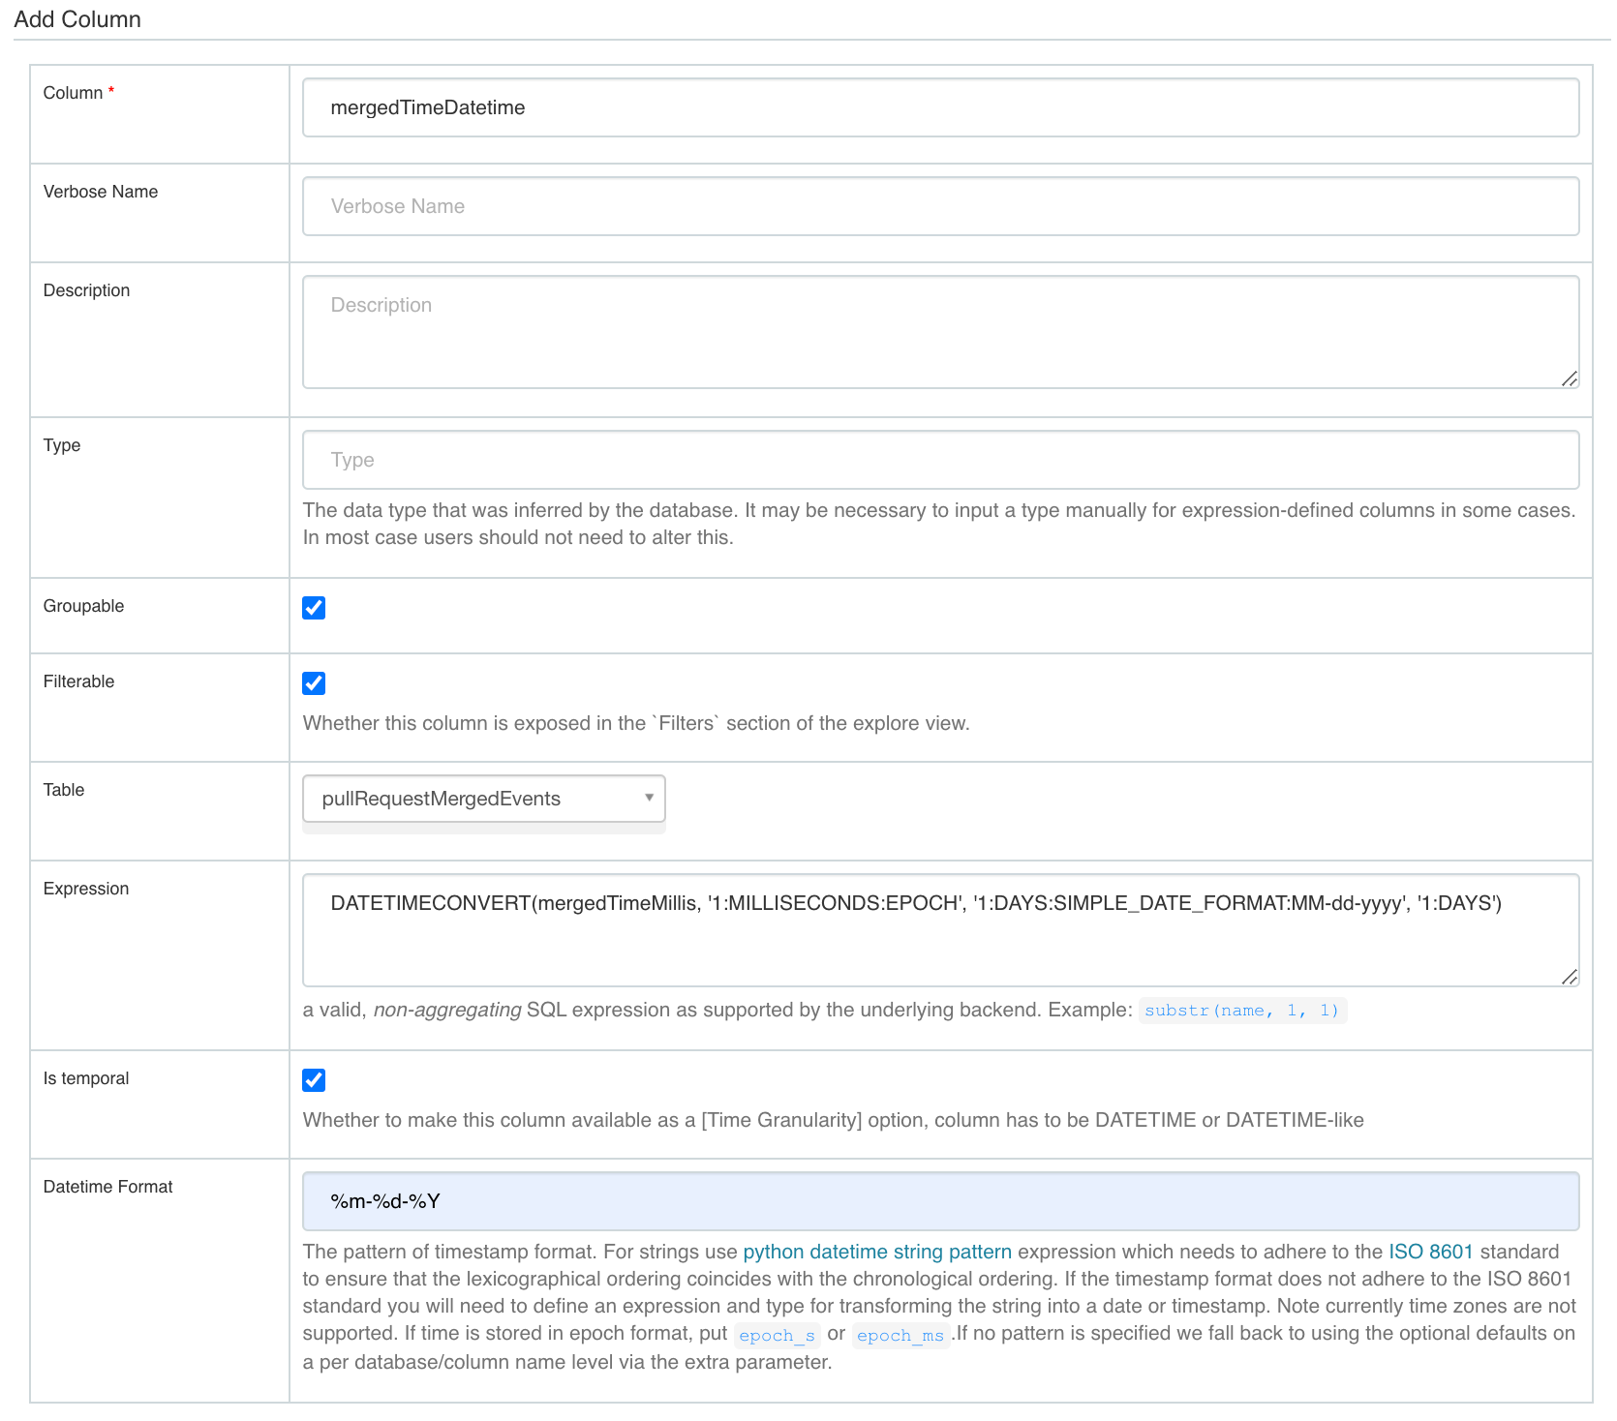Click into the Expression textarea
This screenshot has height=1421, width=1617.
(939, 929)
